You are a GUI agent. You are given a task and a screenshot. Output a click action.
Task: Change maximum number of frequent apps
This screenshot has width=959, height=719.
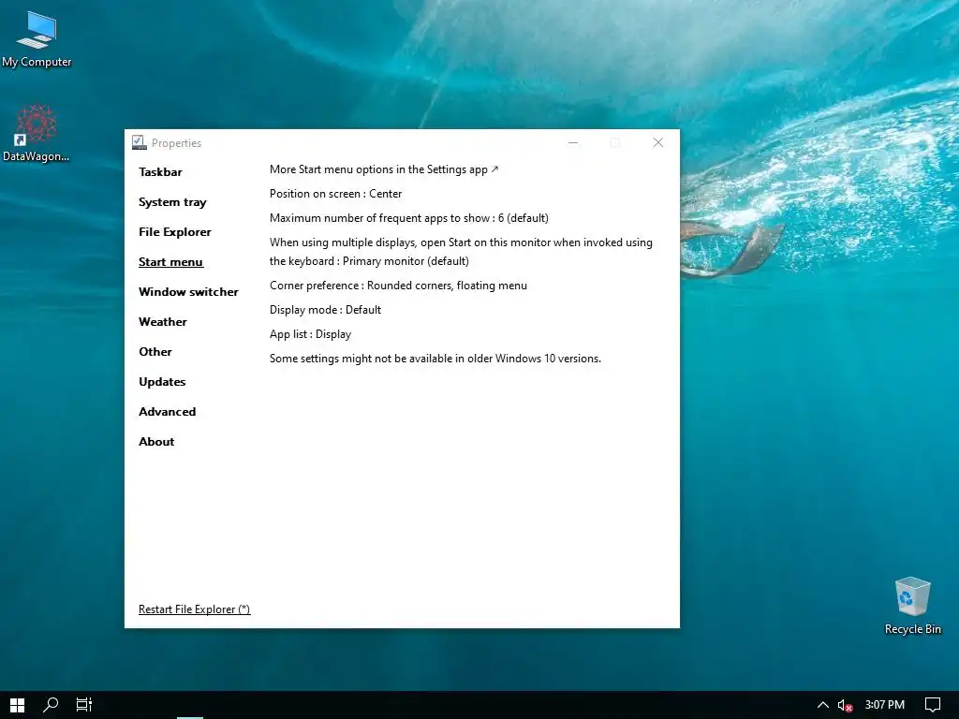pyautogui.click(x=408, y=218)
